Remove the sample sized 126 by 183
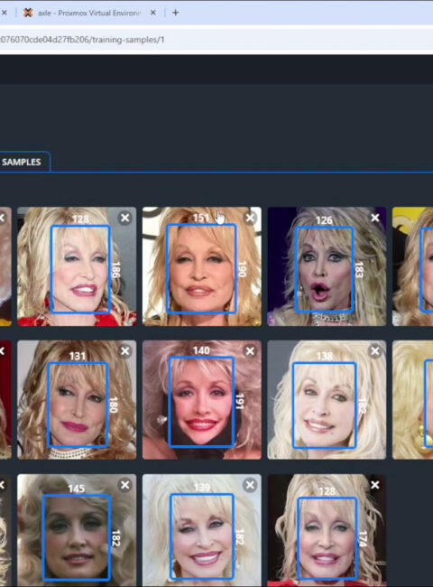The height and width of the screenshot is (587, 433). tap(375, 218)
